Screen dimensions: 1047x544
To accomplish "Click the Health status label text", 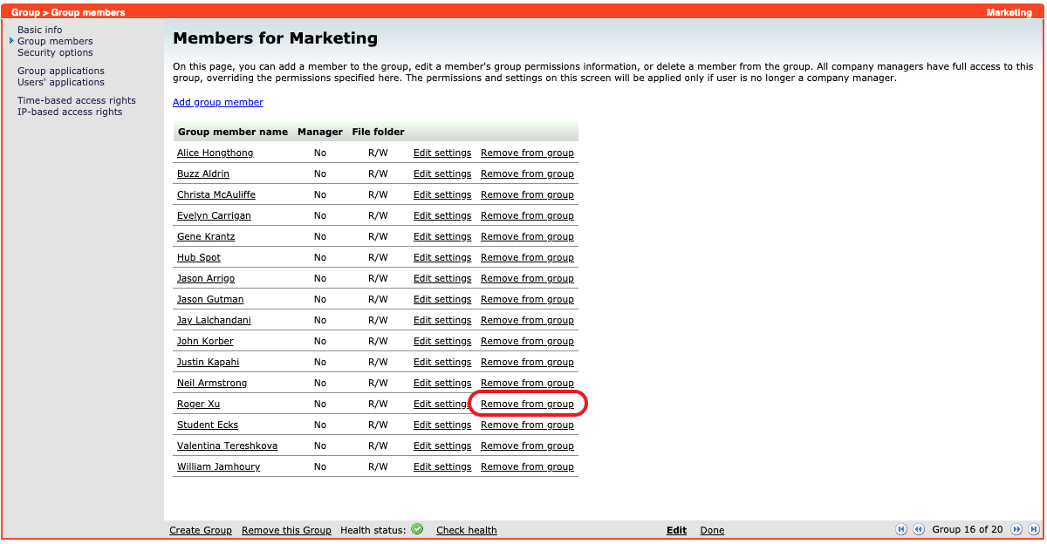I will (x=373, y=530).
